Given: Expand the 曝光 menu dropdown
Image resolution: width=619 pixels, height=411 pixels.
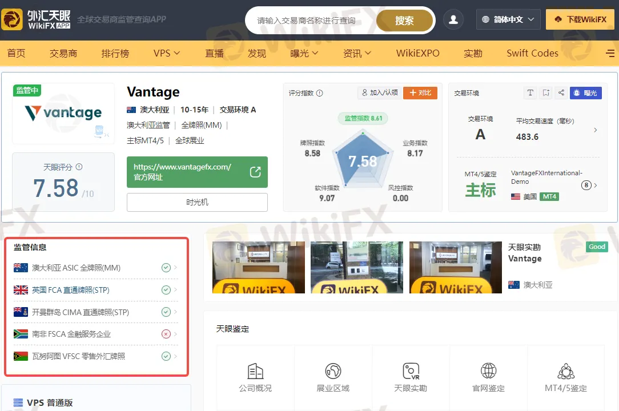Looking at the screenshot, I should [x=304, y=53].
